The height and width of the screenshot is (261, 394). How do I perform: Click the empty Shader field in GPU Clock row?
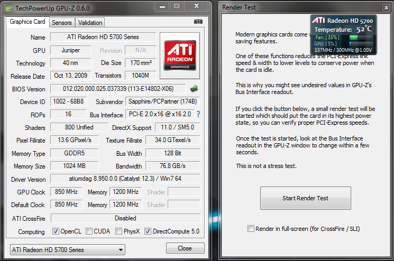pos(184,192)
